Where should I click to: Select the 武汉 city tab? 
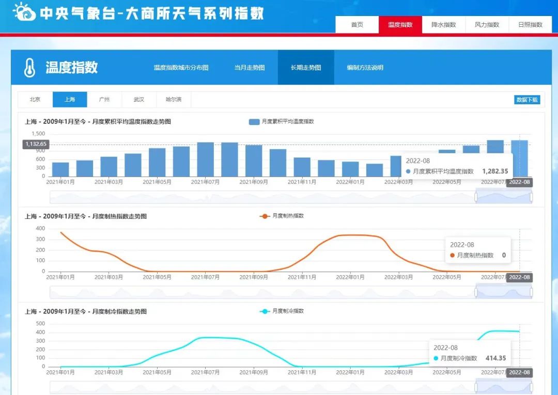tap(138, 100)
